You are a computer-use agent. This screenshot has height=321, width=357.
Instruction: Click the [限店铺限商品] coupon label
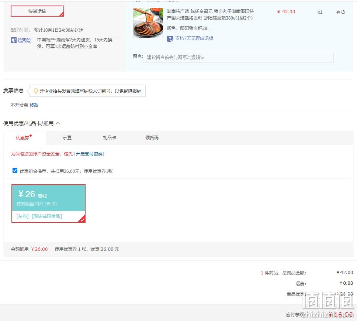47,216
